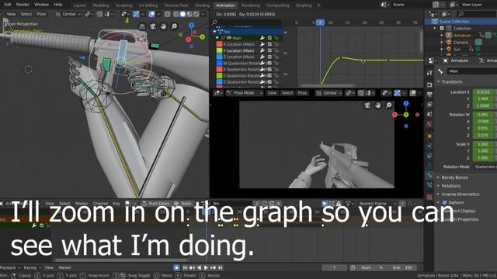Image resolution: width=497 pixels, height=279 pixels.
Task: Toggle mute checkbox on Main channel group
Action: 269,38
